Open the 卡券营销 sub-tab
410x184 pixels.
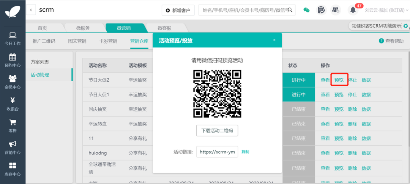click(x=108, y=41)
